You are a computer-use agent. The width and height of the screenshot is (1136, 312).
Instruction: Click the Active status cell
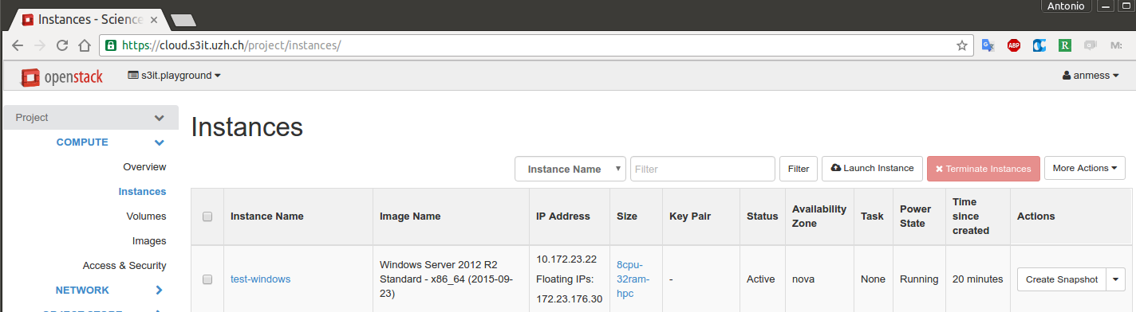coord(761,279)
